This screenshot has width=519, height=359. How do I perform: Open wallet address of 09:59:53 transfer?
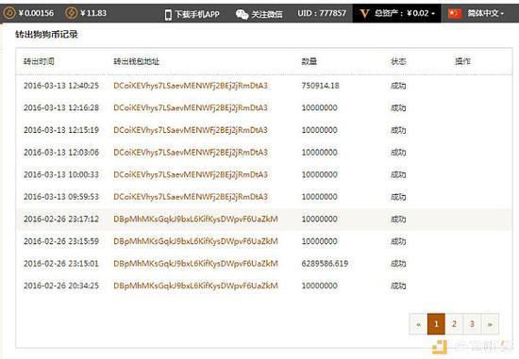[191, 197]
